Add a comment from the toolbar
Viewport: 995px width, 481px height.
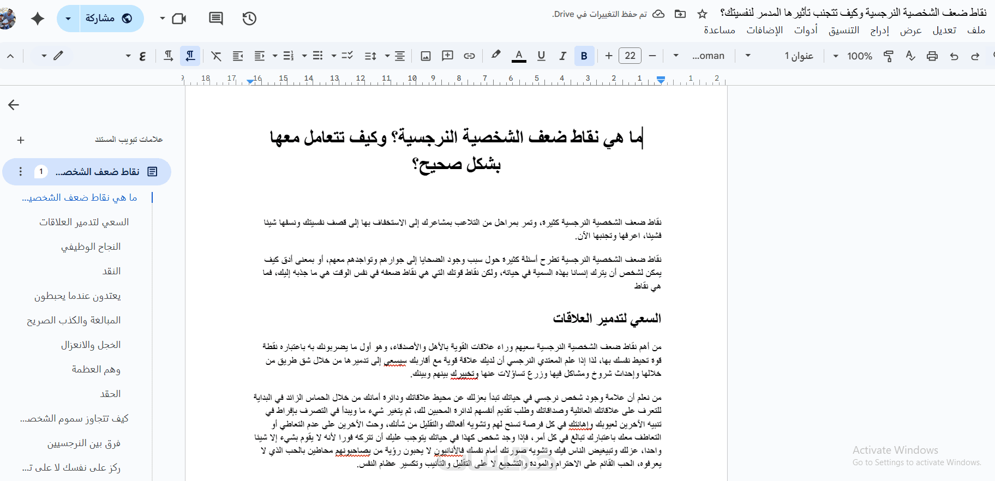point(448,56)
